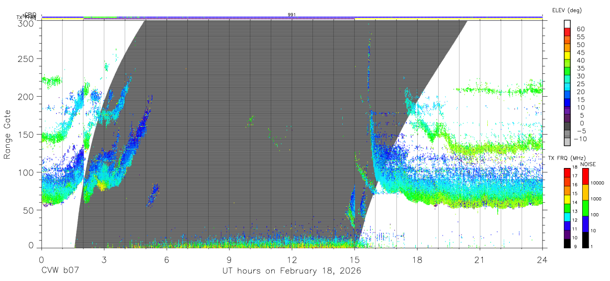This screenshot has width=610, height=281.
Task: Click white top segment of ELEV color bar
Action: 567,24
